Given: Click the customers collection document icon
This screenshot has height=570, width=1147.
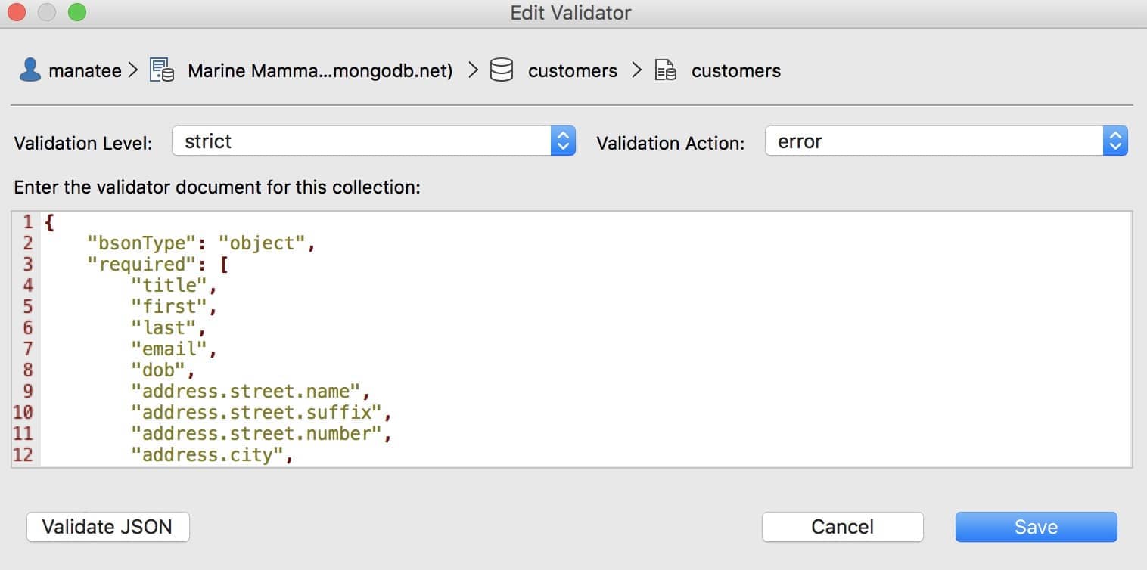Looking at the screenshot, I should [x=665, y=70].
